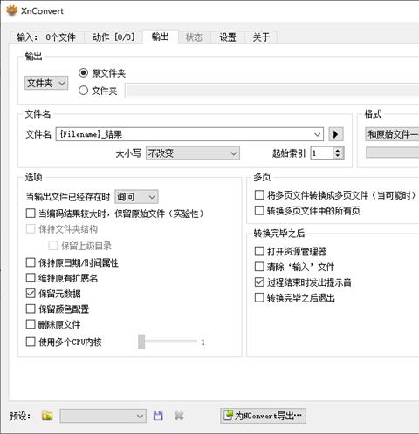Screen dimensions: 419x434
Task: Click the filename pattern arrow button
Action: tap(336, 134)
